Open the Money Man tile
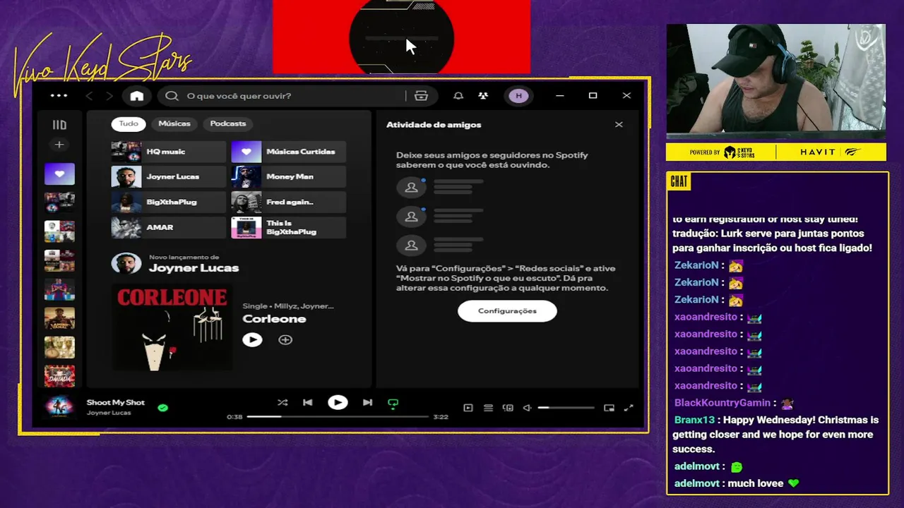 [288, 177]
